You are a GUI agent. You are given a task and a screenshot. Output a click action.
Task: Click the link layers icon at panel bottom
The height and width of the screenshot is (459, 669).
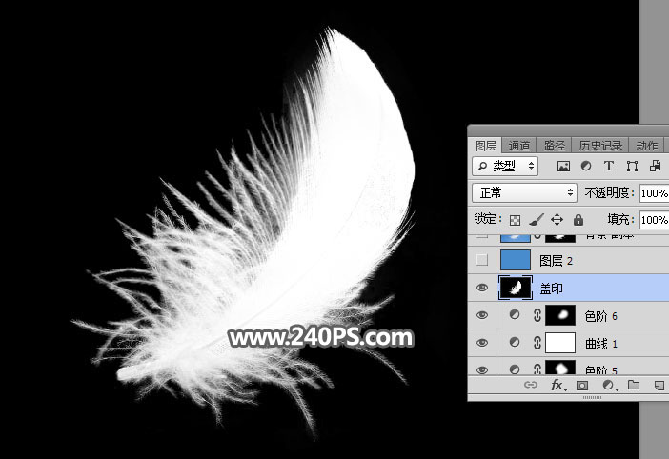pos(530,385)
